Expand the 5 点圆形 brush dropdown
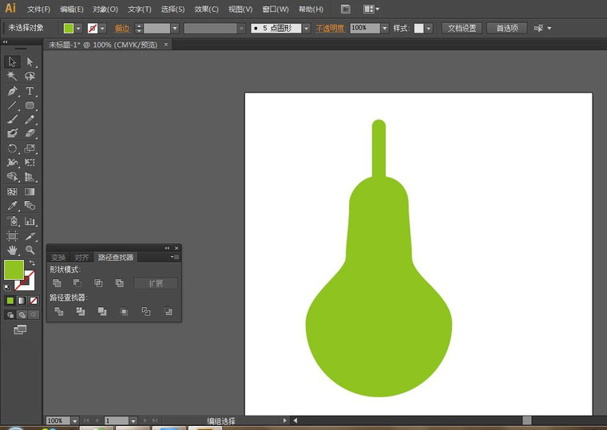The height and width of the screenshot is (430, 607). (306, 28)
